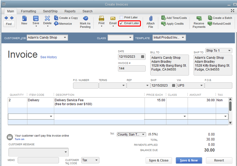Screen dimensions: 237x166
Task: Expand the Terms dropdown
Action: pyautogui.click(x=124, y=85)
